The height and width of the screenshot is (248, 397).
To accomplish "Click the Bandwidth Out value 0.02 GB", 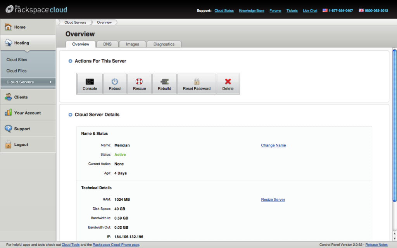I will (121, 227).
